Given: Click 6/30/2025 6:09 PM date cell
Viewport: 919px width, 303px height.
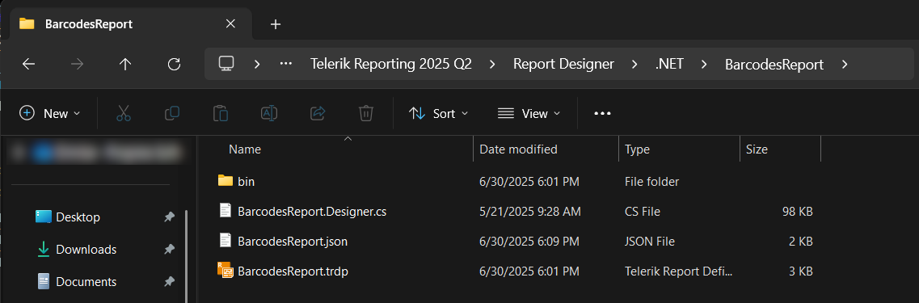Looking at the screenshot, I should [x=529, y=242].
